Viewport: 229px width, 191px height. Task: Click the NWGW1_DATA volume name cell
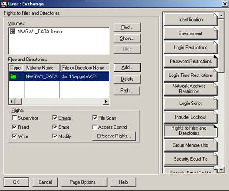42,76
